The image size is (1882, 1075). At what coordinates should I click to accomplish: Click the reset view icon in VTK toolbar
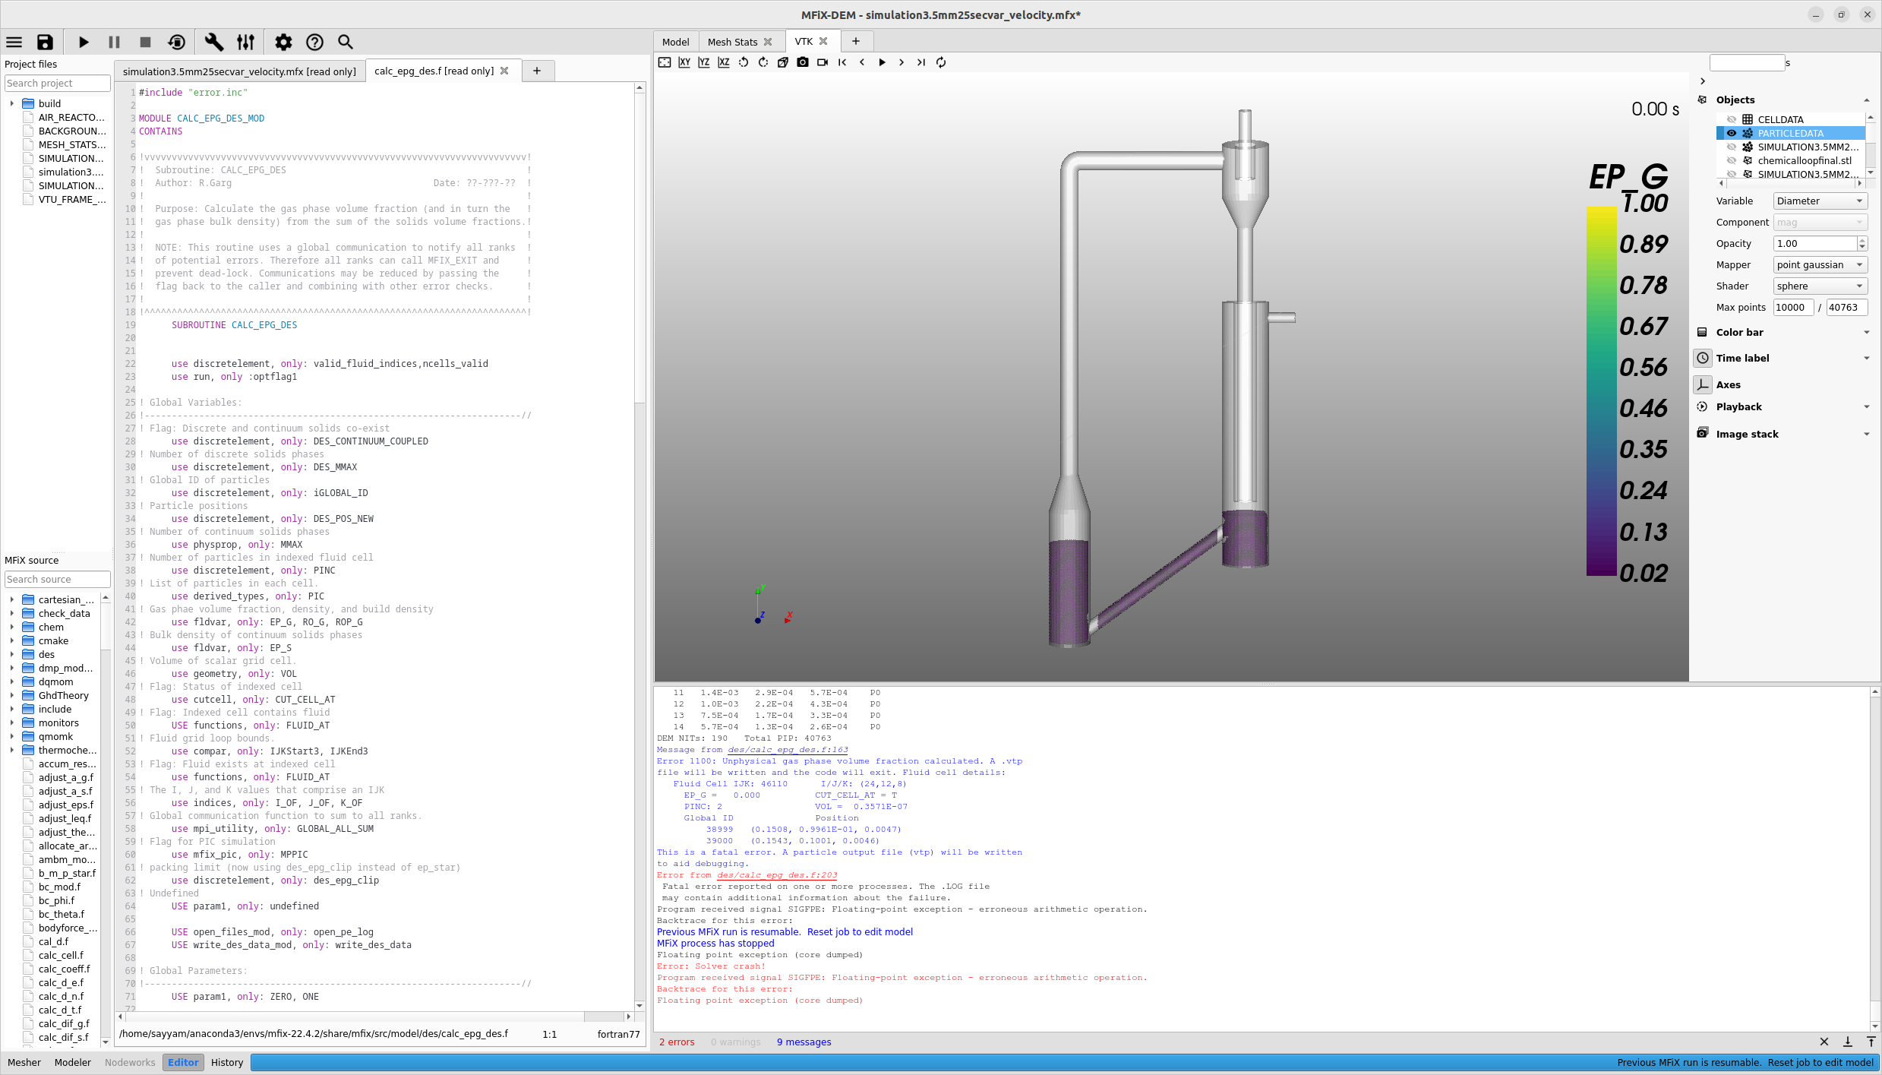[x=665, y=62]
